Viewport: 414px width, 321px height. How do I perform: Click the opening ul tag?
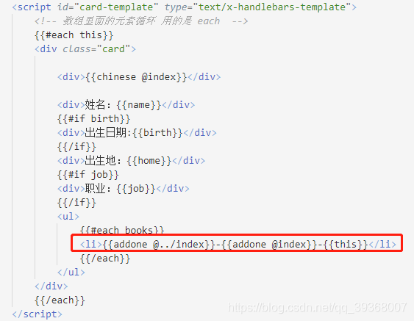[68, 217]
